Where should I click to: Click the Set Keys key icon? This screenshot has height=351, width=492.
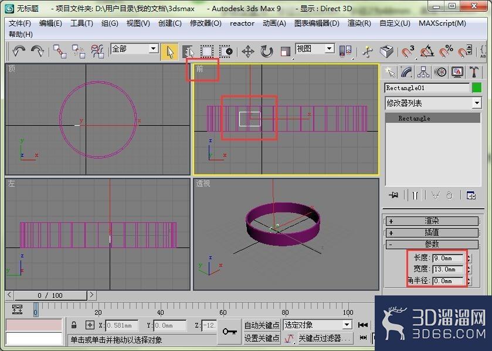[230, 331]
